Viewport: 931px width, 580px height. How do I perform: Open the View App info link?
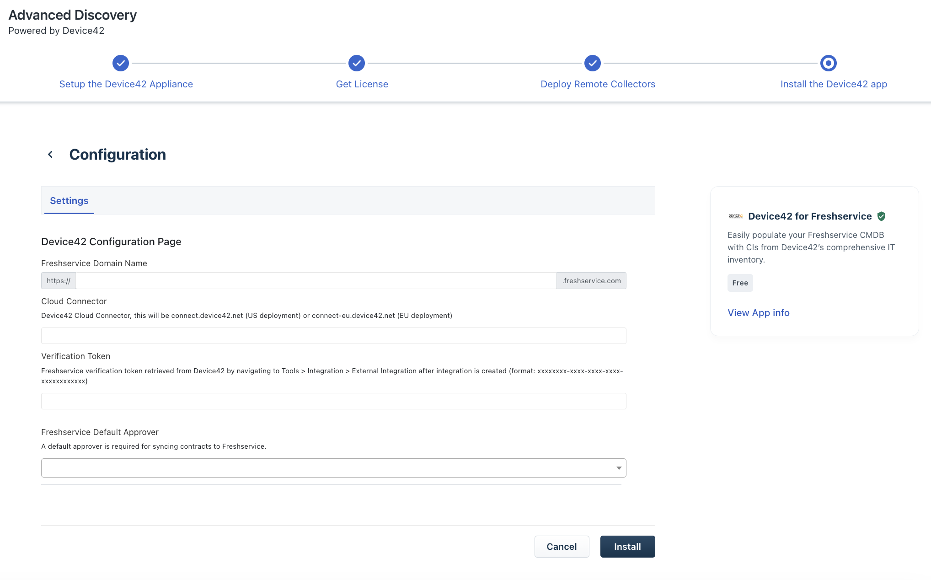click(x=758, y=313)
